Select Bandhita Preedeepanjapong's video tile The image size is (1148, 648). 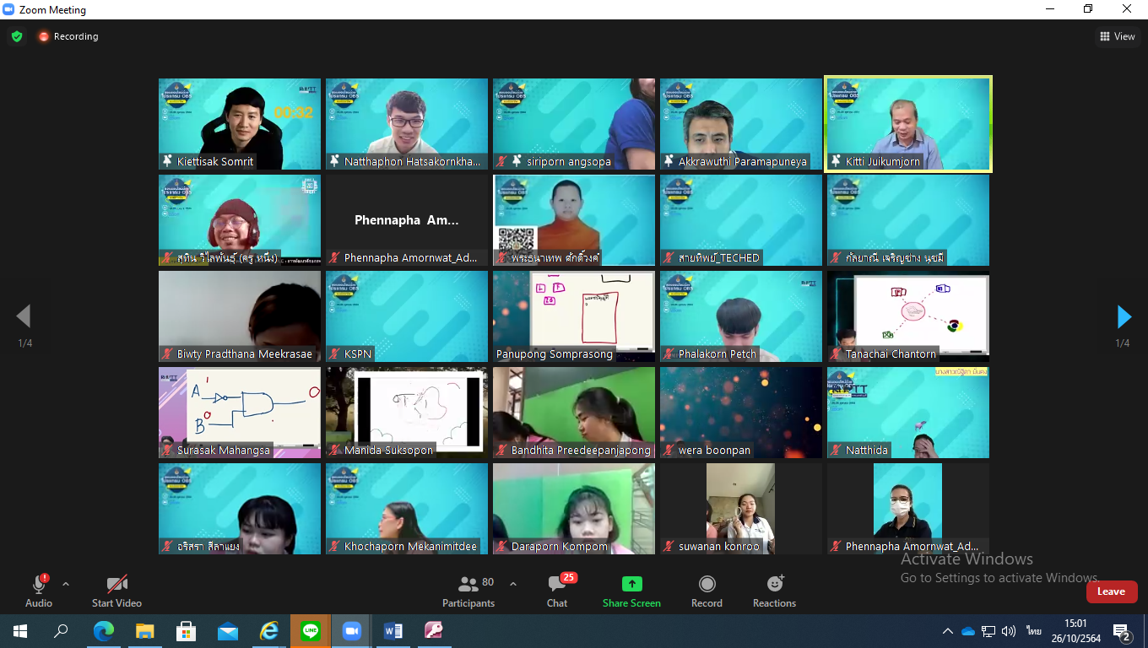[574, 413]
